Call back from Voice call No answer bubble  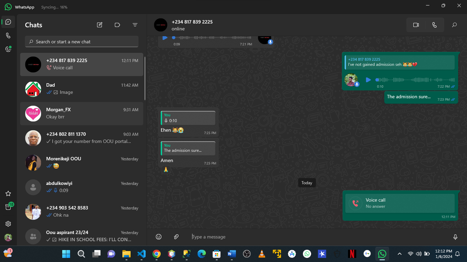coord(400,203)
